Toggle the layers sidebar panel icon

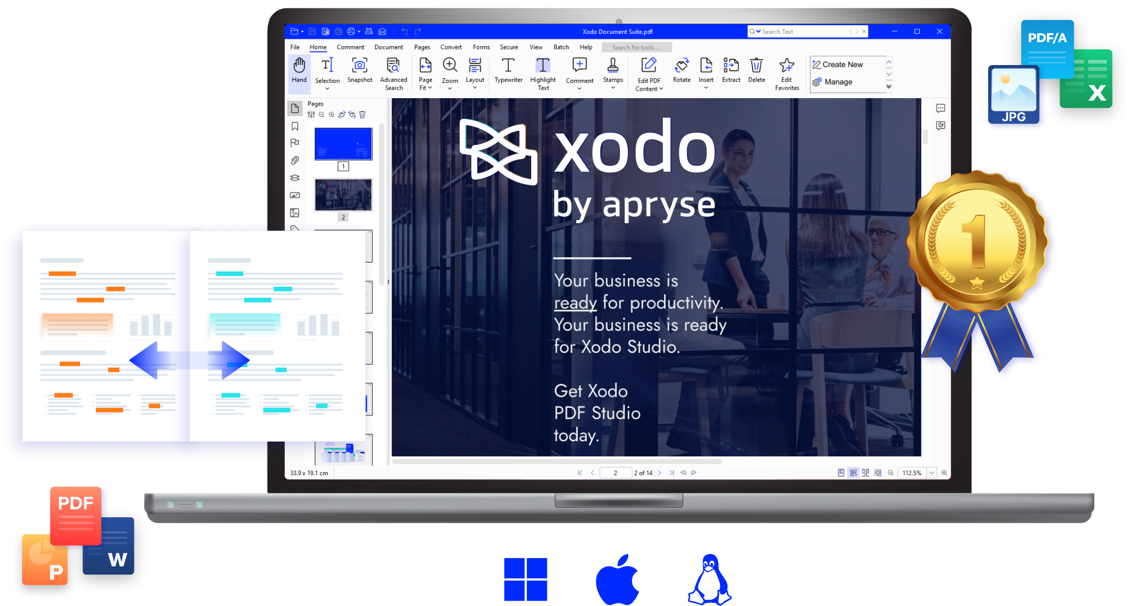point(295,179)
